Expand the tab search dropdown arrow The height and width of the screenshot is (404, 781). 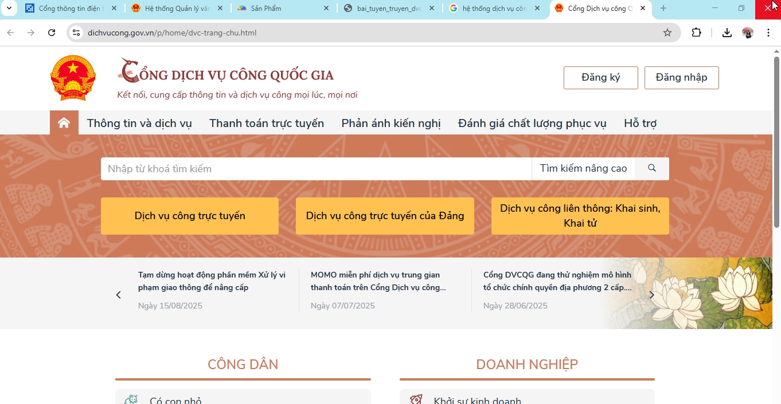coord(9,9)
